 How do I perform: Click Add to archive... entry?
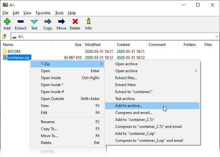coord(152,106)
